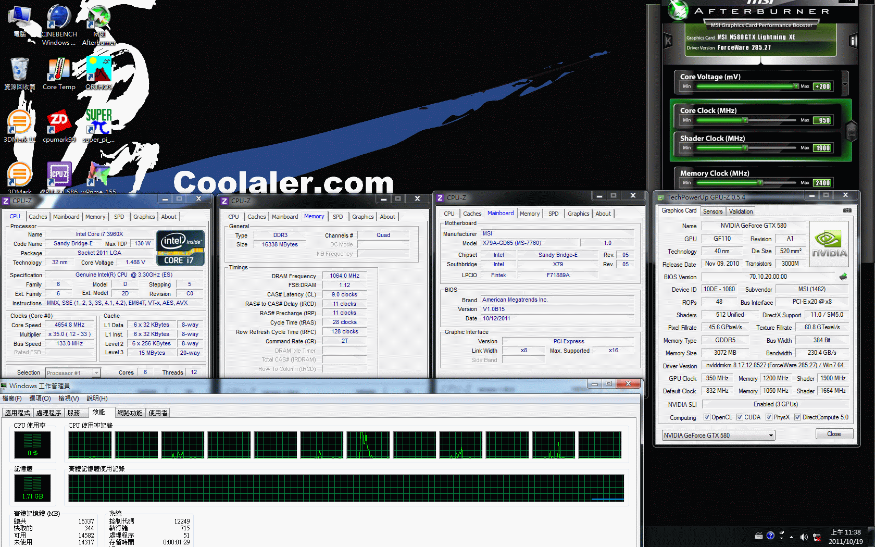Launch Core Temp from desktop

58,73
